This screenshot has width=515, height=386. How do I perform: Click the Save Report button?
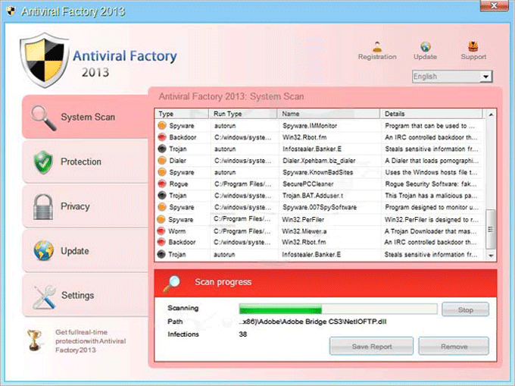tap(371, 347)
